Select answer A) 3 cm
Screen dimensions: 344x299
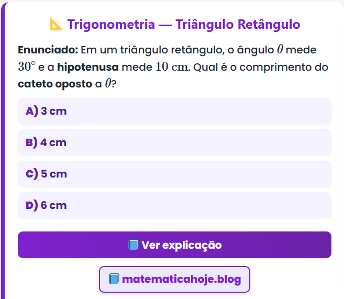[x=174, y=111]
